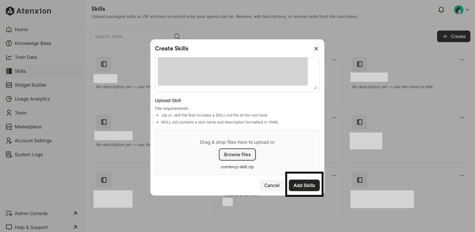Click the Upload Skill heading
Image resolution: width=475 pixels, height=232 pixels.
tap(168, 100)
